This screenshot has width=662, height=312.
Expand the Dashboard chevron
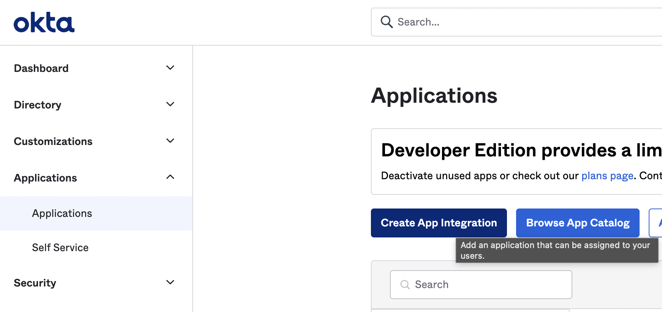[x=170, y=68]
